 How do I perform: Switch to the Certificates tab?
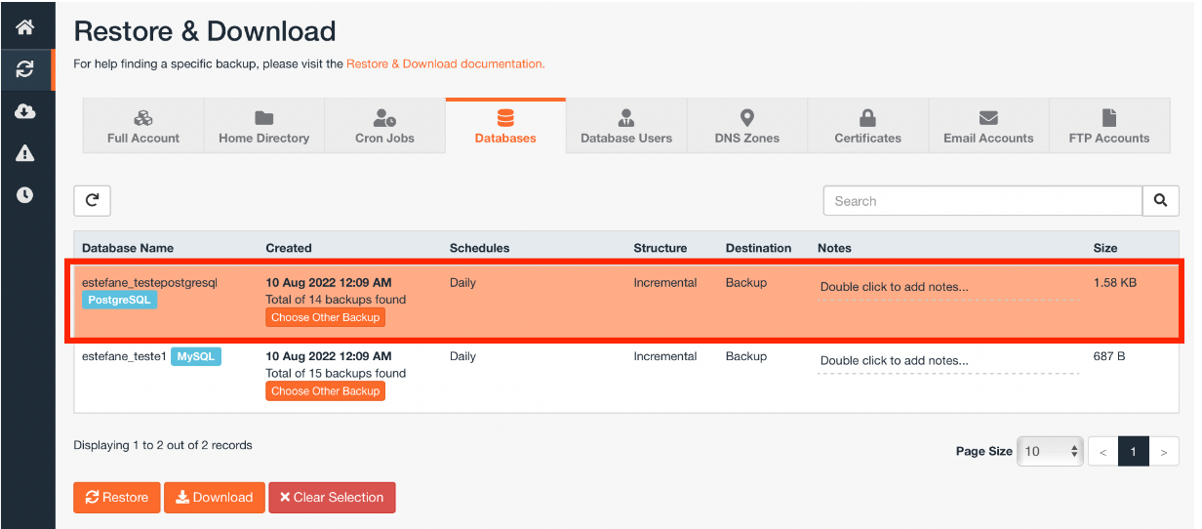[x=867, y=126]
